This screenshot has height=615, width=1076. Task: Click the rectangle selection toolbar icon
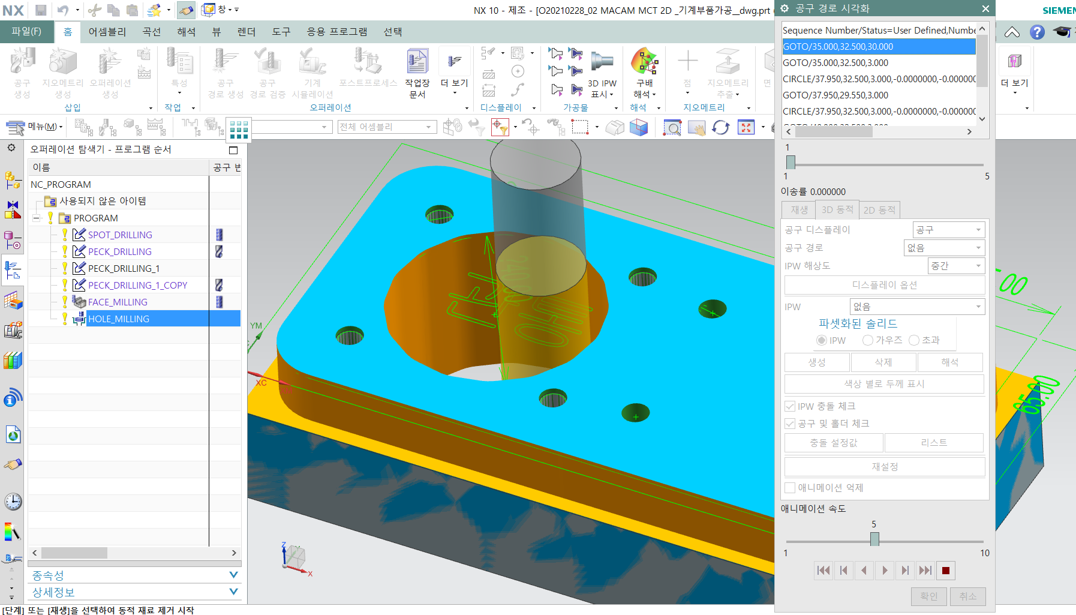tap(580, 127)
